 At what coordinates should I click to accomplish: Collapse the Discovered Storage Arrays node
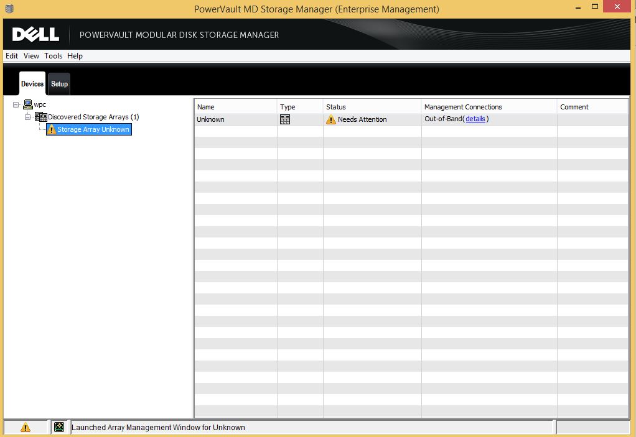(28, 117)
